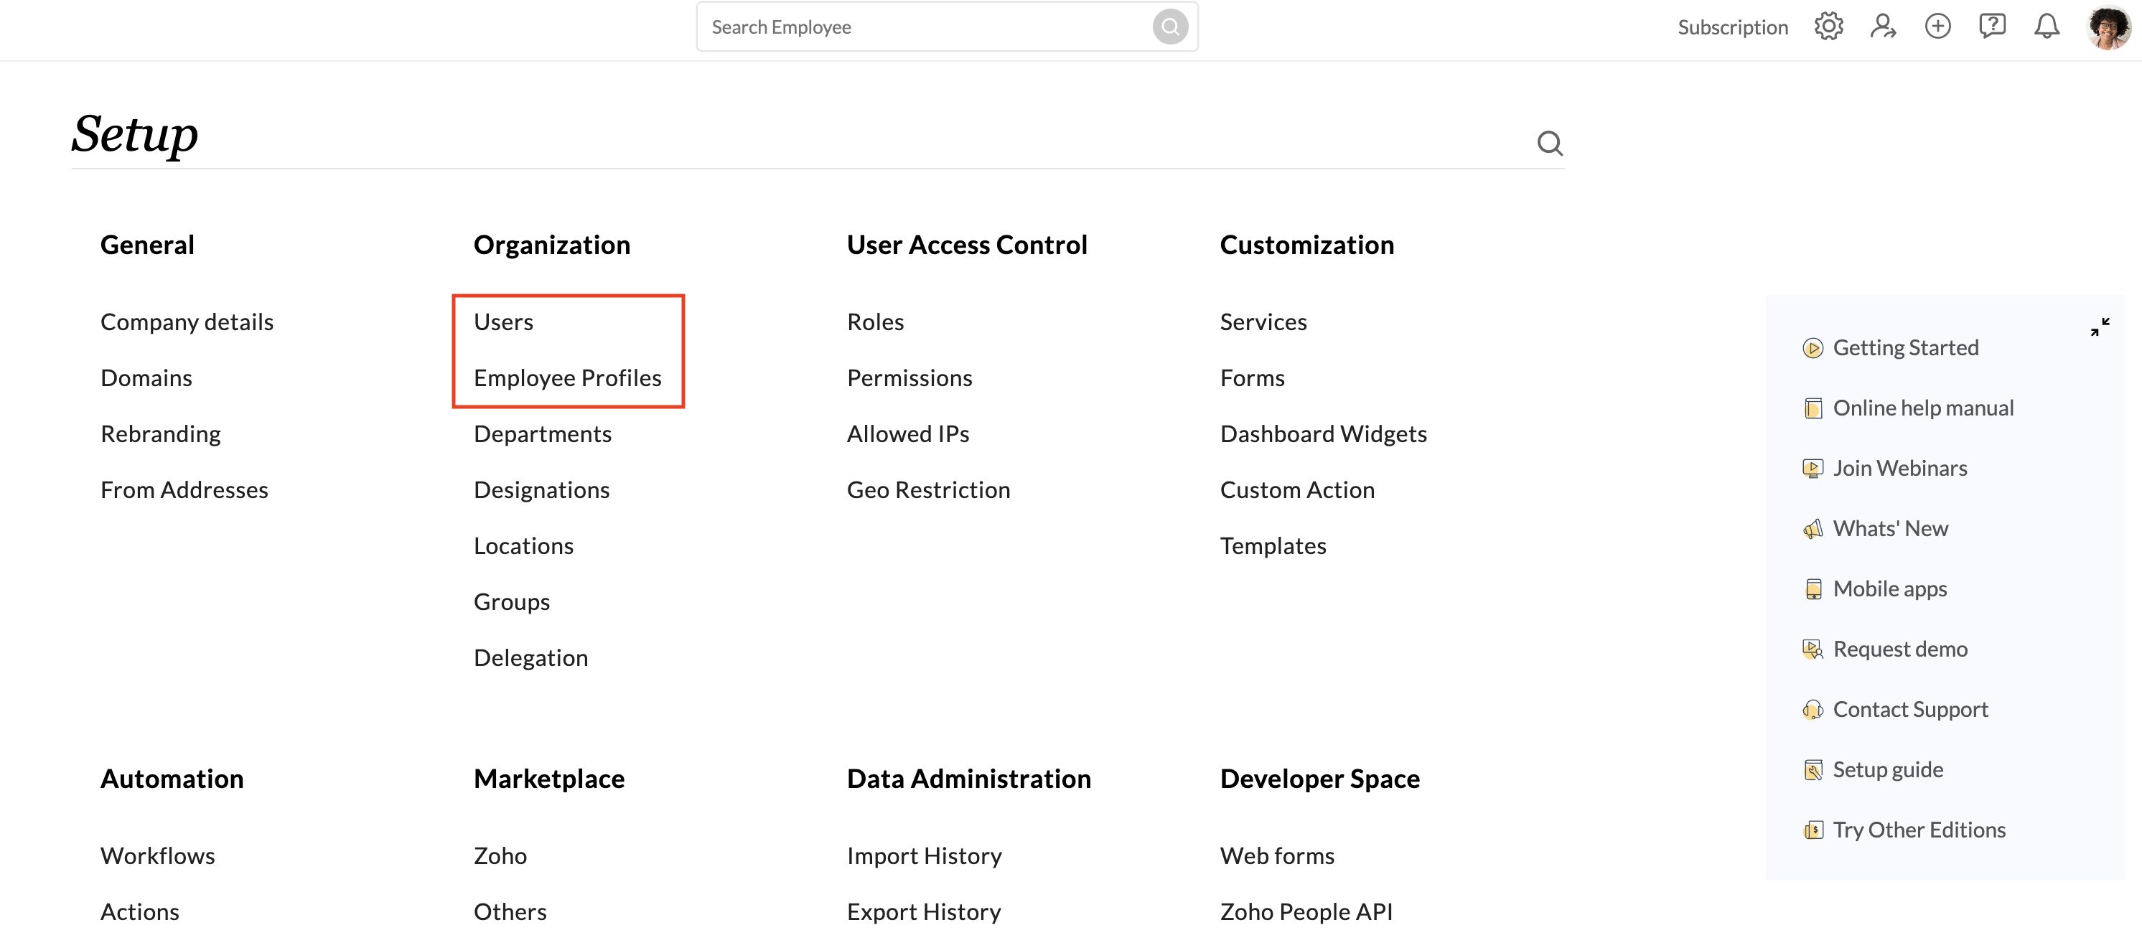
Task: Click Departments under Organization section
Action: [543, 433]
